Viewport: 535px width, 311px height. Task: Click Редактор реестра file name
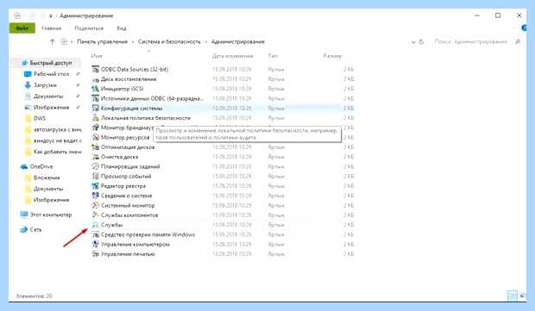[123, 186]
